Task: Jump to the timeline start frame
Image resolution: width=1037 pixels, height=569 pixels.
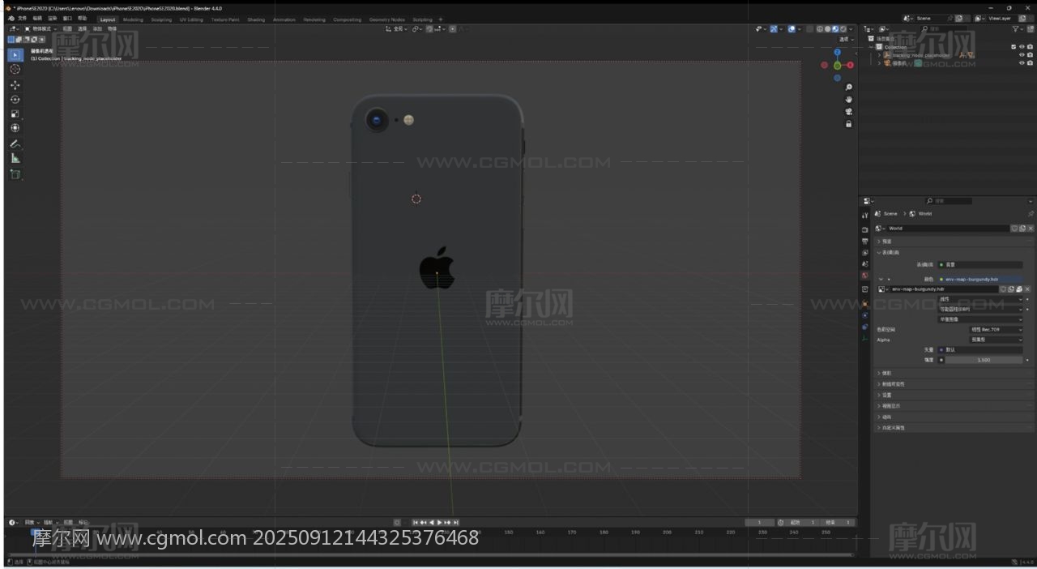Action: [416, 523]
